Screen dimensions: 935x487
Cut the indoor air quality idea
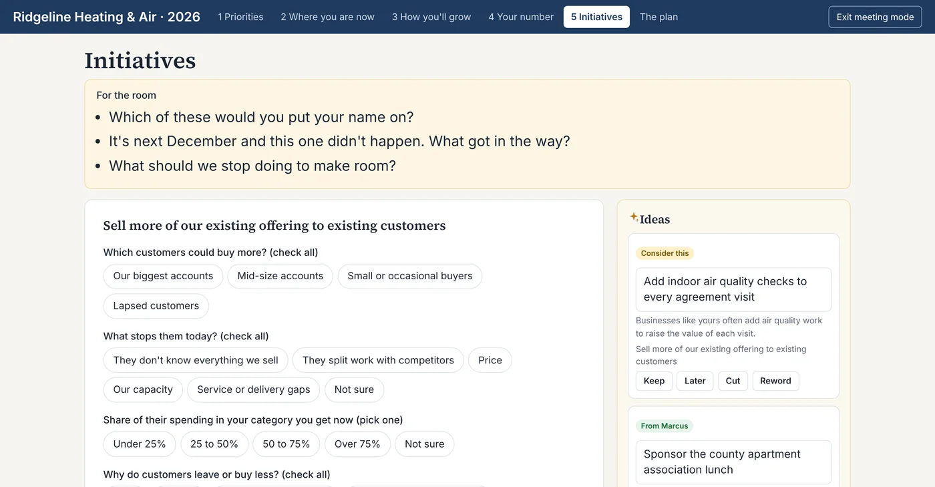(733, 381)
